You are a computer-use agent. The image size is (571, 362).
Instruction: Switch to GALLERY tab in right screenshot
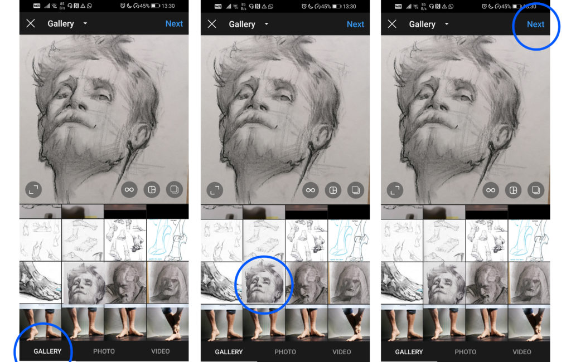click(409, 352)
